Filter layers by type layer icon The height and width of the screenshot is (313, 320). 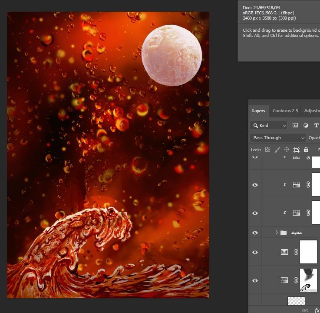(x=316, y=125)
